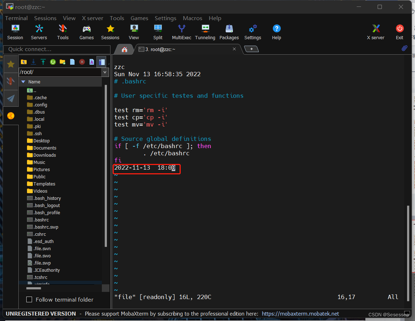Select the '3. root@zzc:~' terminal tab
The height and width of the screenshot is (321, 415).
point(185,50)
